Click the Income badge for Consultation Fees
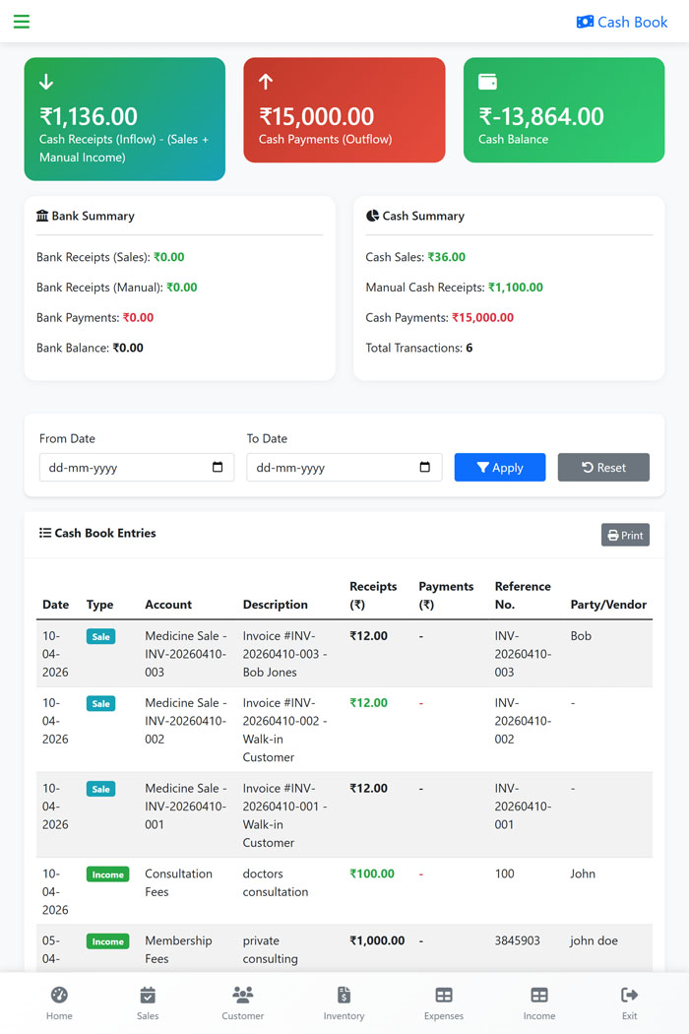 coord(107,874)
